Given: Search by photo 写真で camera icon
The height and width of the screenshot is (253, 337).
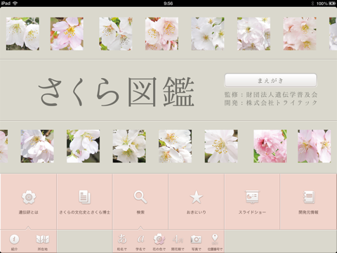Looking at the screenshot, I should 196,242.
